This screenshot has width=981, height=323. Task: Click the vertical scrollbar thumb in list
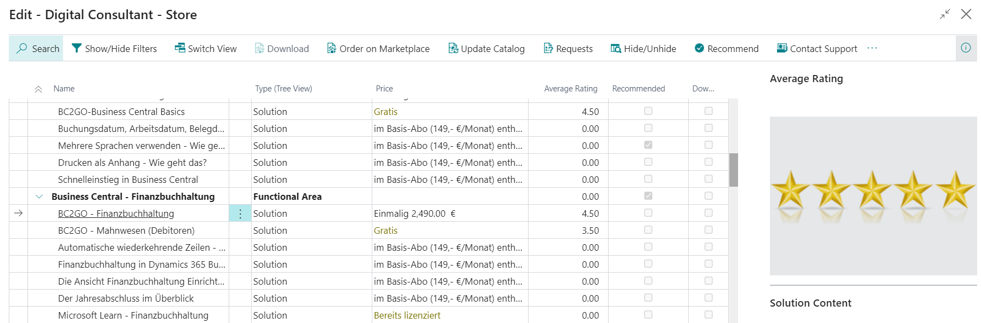tap(733, 170)
